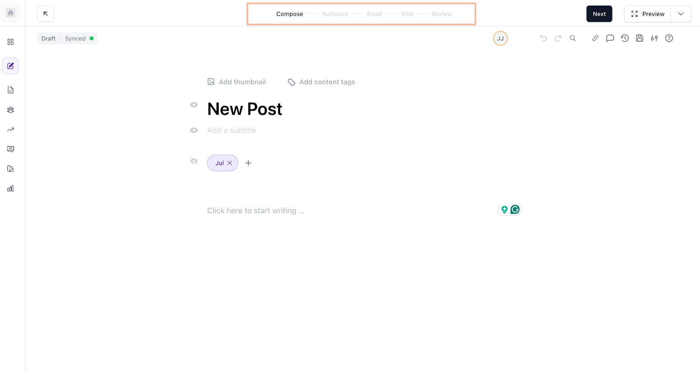Go to the Review step

[x=442, y=14]
